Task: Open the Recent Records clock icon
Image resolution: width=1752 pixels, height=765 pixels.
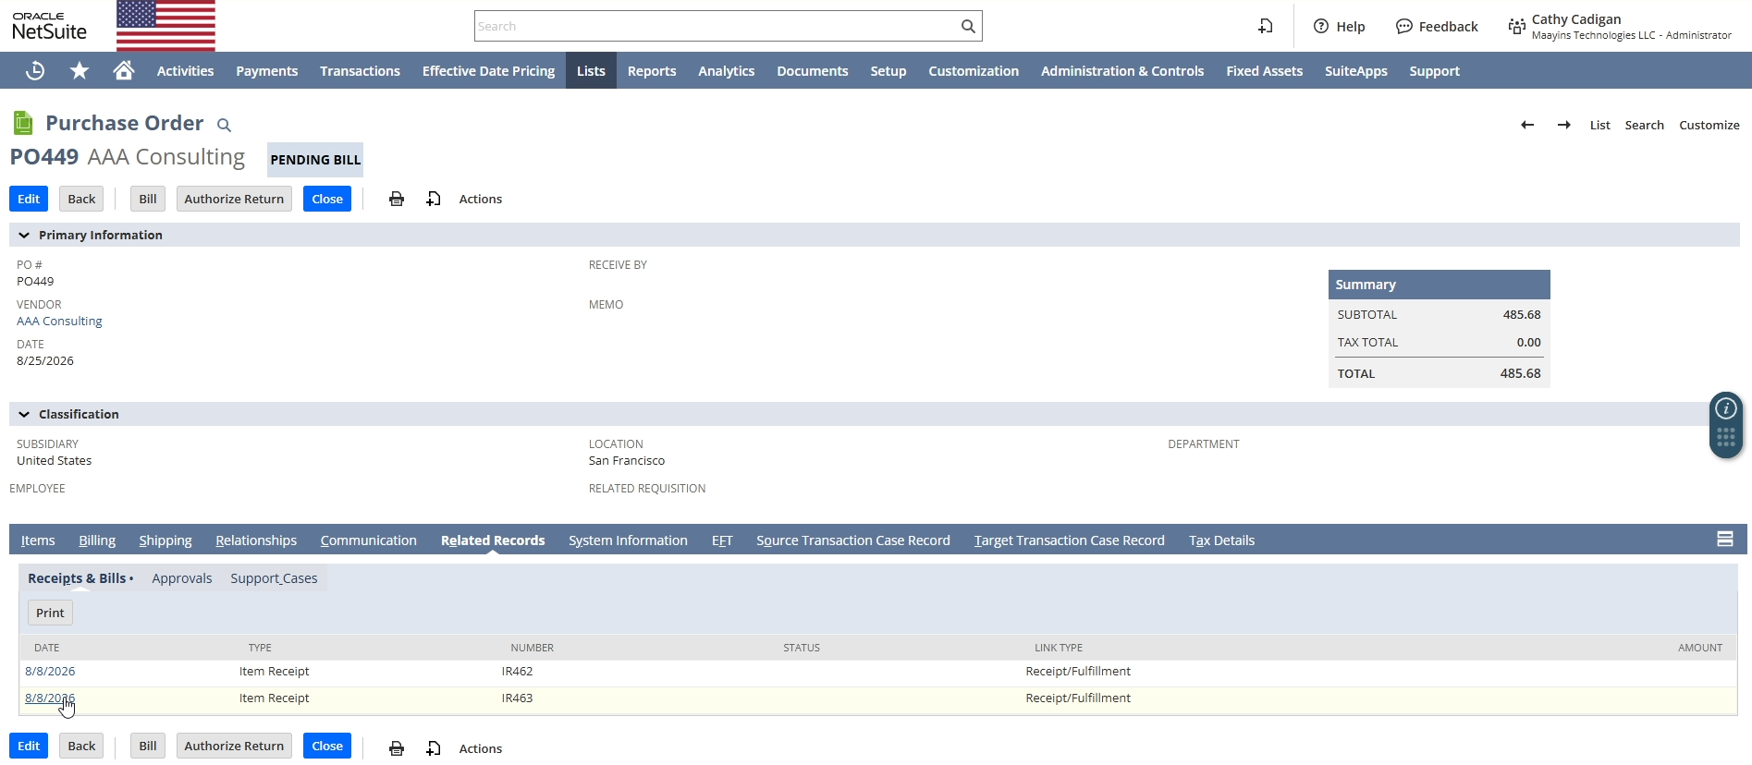Action: coord(35,70)
